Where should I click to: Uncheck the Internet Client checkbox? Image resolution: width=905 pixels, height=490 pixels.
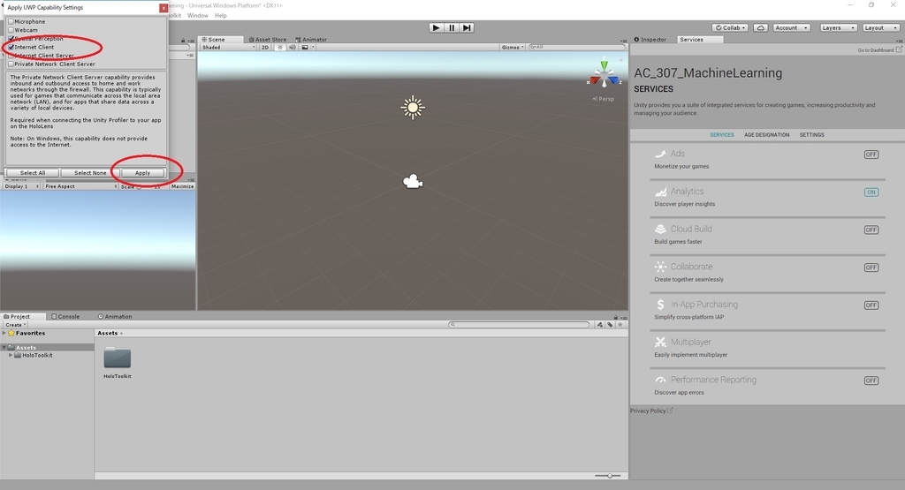(x=11, y=47)
